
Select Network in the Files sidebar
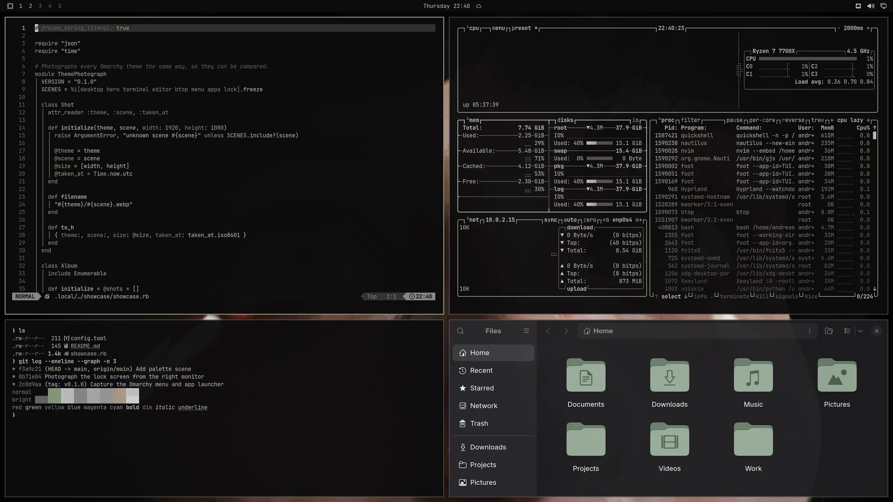[x=493, y=406]
